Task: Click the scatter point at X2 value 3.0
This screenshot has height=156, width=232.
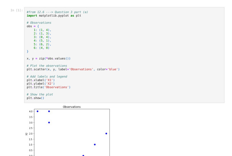Action: pos(49,122)
